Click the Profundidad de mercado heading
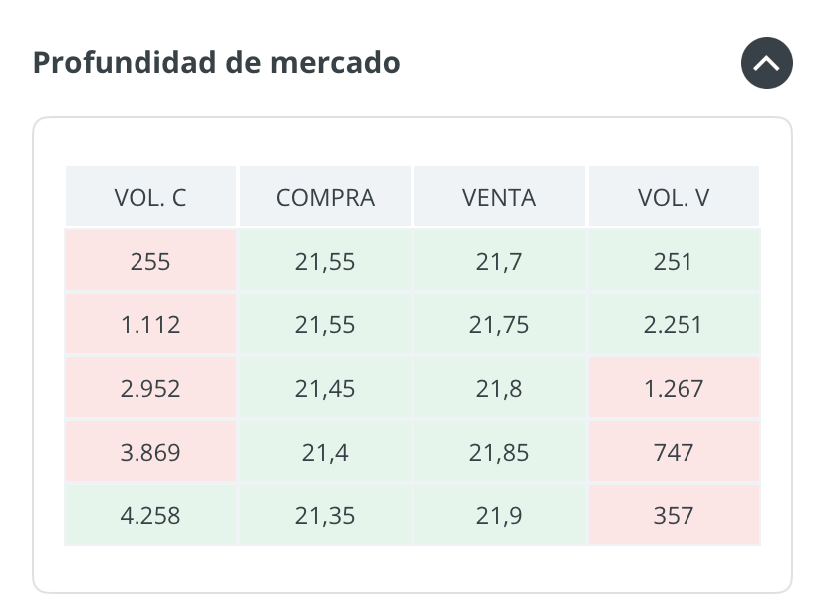Screen dimensions: 825x606 216,63
